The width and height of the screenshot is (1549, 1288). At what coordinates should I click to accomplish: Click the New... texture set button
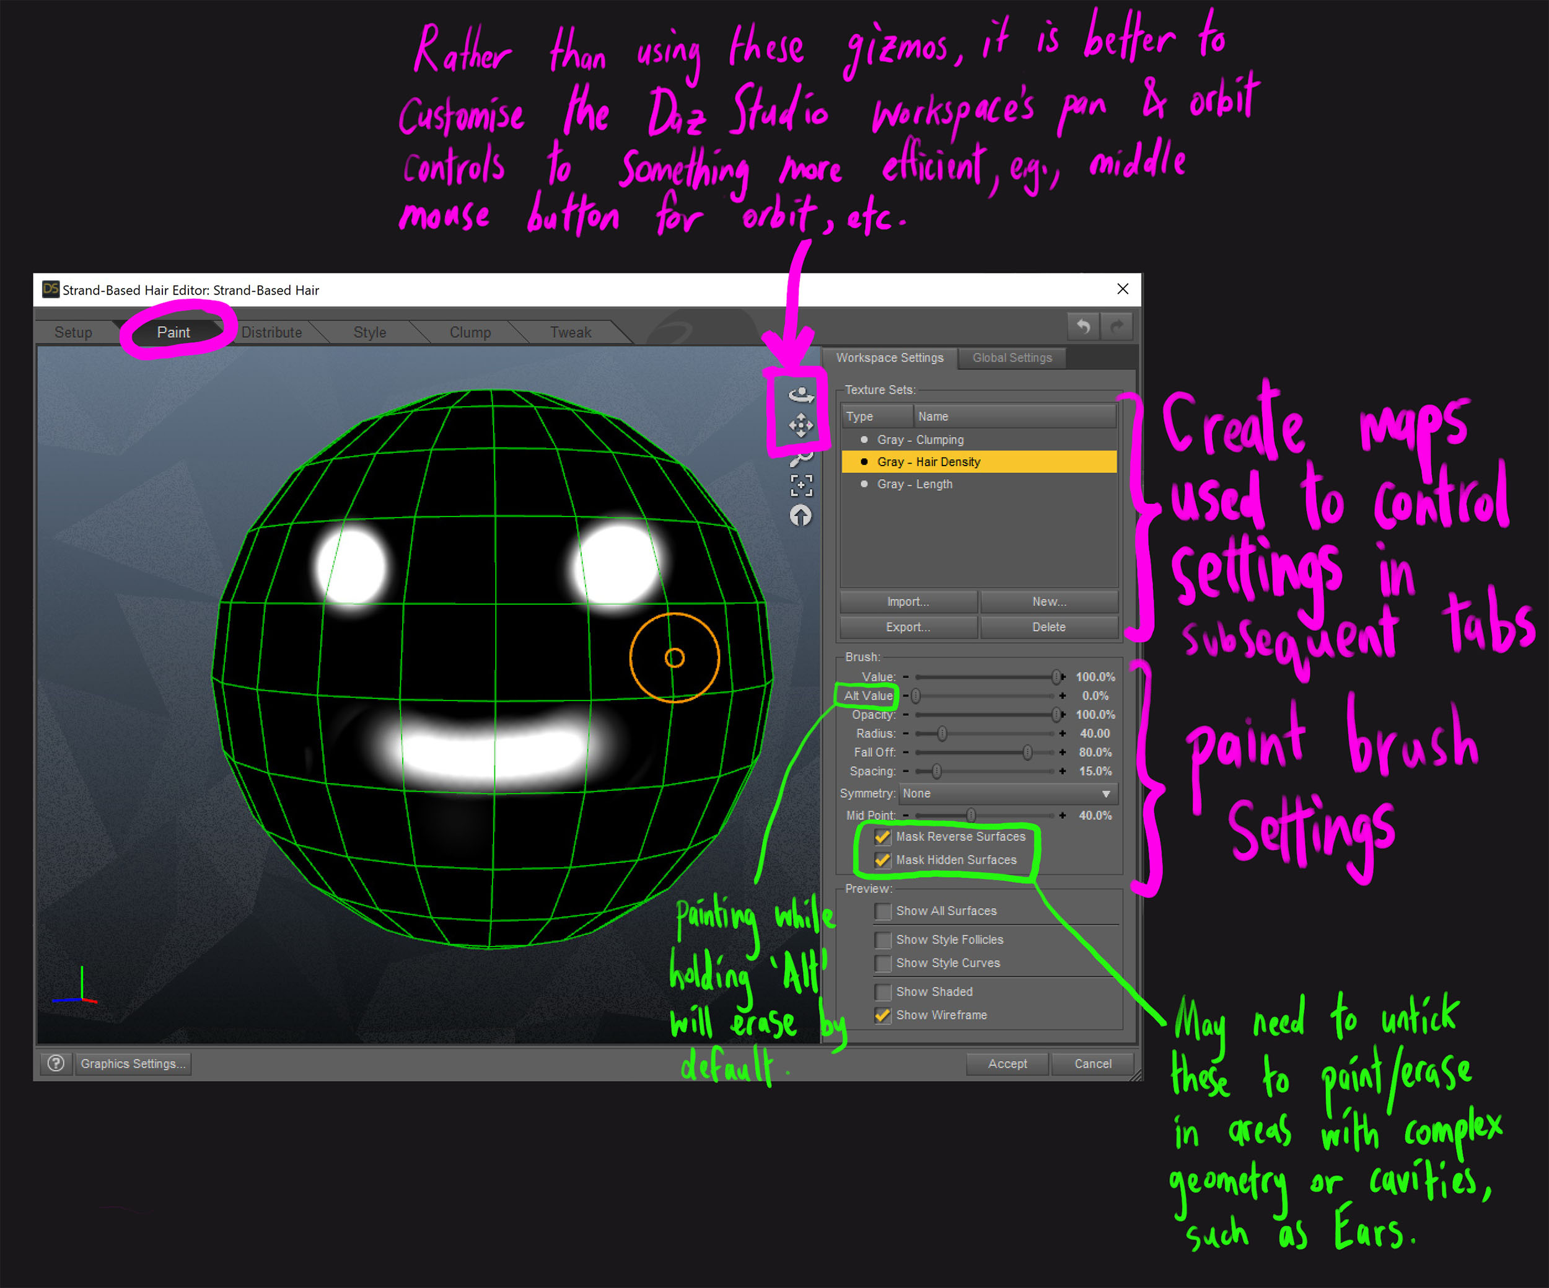click(x=1049, y=601)
